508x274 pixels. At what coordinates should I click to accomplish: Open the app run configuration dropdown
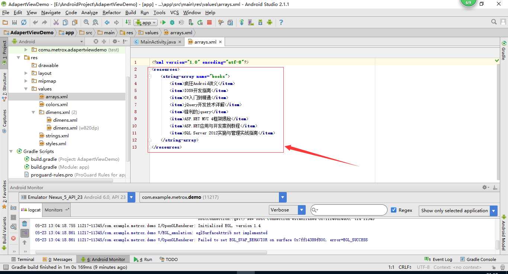click(x=145, y=23)
